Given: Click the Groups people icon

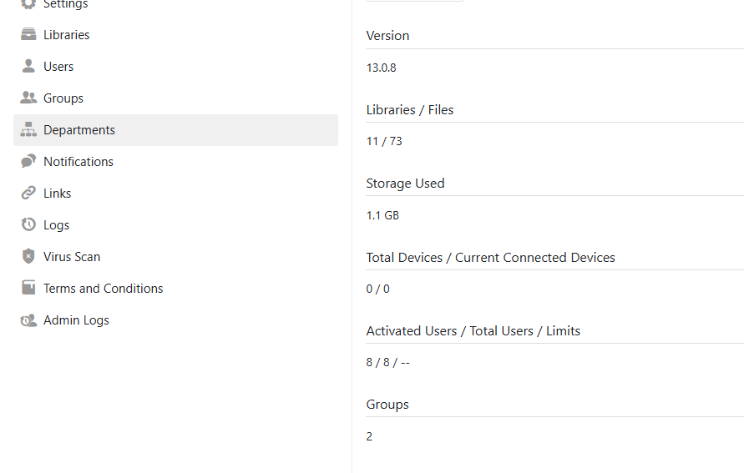Looking at the screenshot, I should pyautogui.click(x=28, y=98).
